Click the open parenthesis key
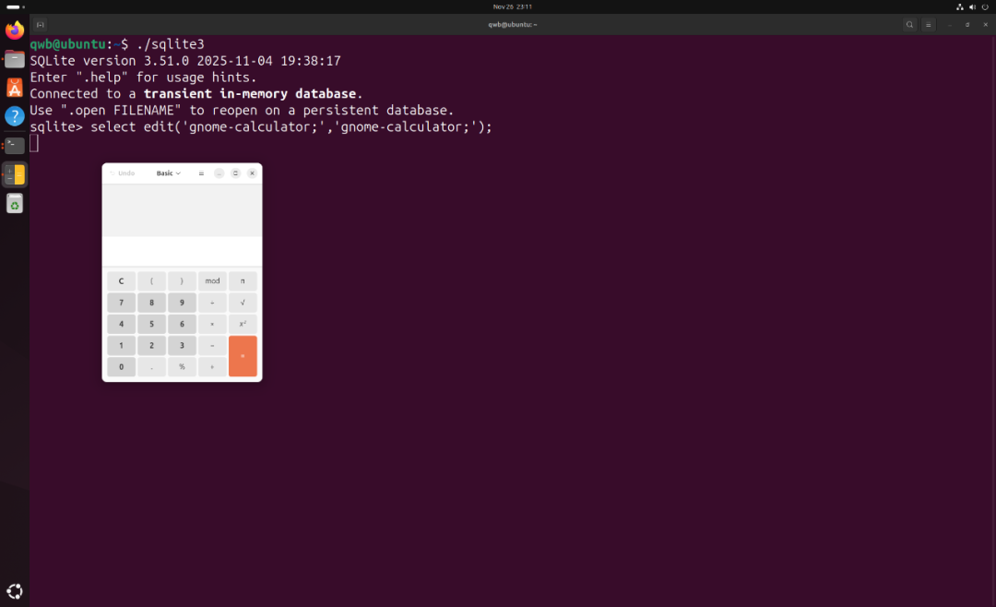This screenshot has height=607, width=996. tap(151, 281)
